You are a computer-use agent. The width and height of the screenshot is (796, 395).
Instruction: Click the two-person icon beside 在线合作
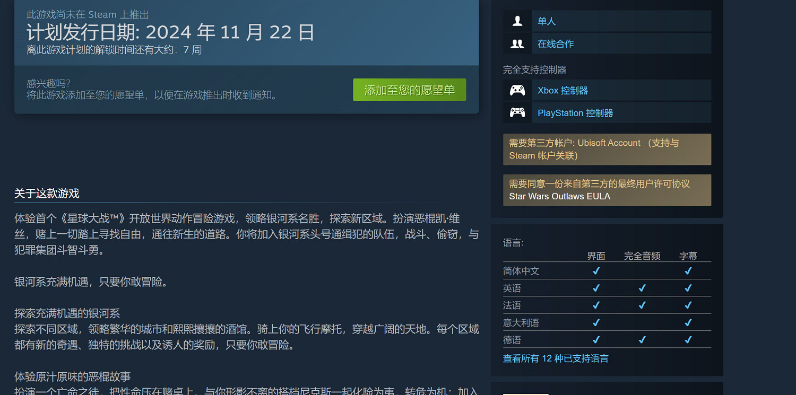(517, 43)
